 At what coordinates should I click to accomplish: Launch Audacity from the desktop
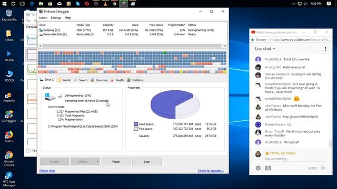(9, 97)
